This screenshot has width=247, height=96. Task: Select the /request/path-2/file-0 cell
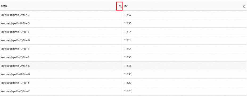(x=61, y=40)
